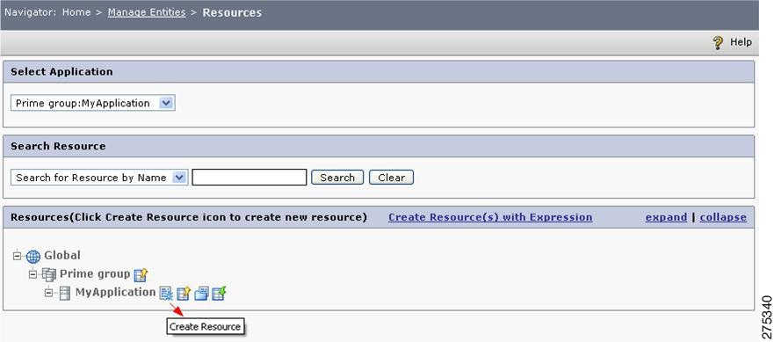
Task: Click the expand link in Resources header
Action: pos(666,217)
